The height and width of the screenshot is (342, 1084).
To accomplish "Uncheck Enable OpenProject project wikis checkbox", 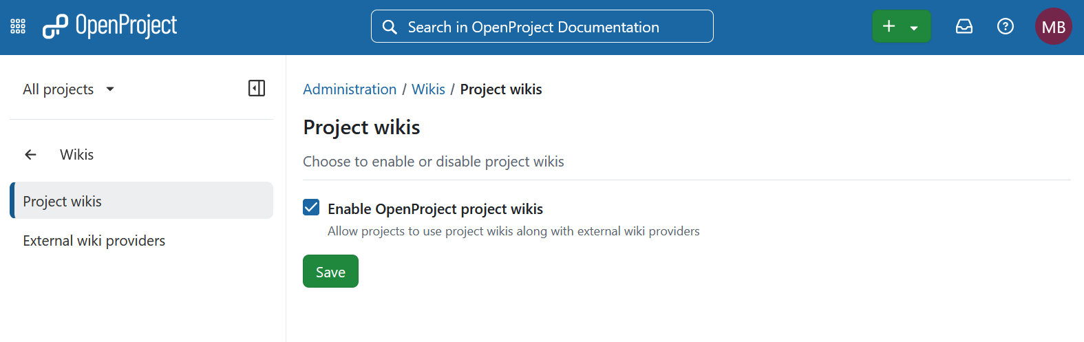I will (x=311, y=207).
